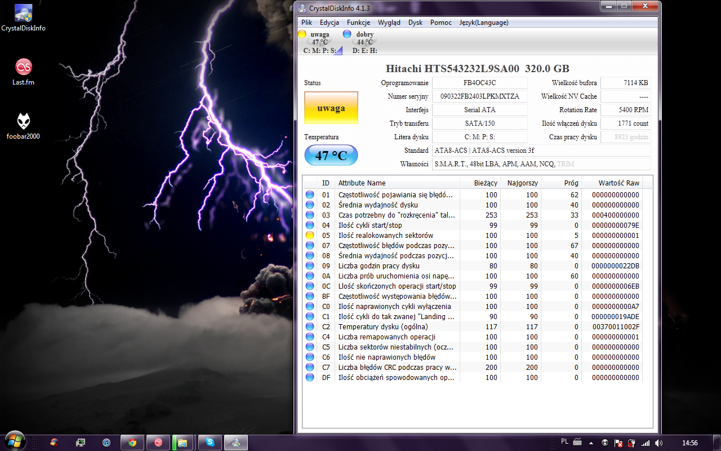Image resolution: width=721 pixels, height=451 pixels.
Task: Click the yellow 'uwaga' health status button
Action: tap(331, 108)
